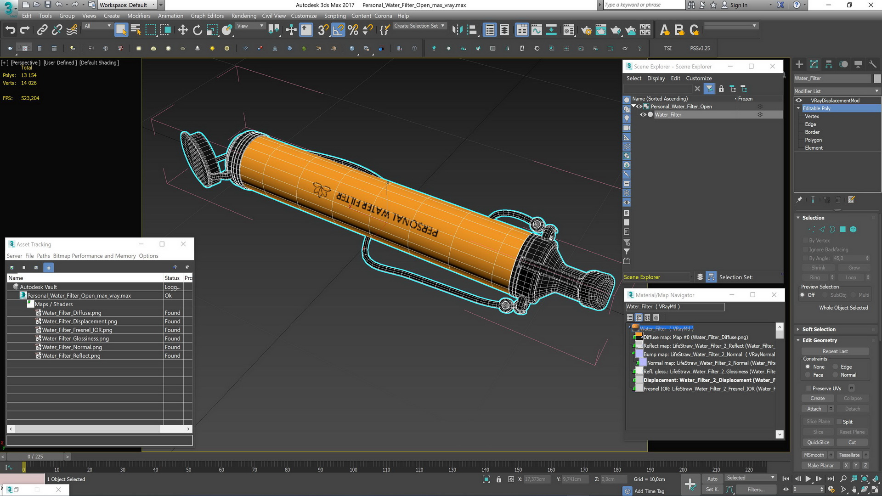Click the Tessellate button

[x=849, y=455]
